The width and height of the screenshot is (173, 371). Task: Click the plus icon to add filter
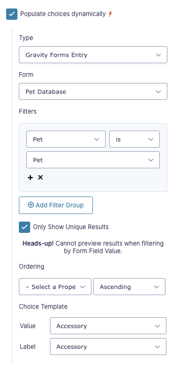30,177
